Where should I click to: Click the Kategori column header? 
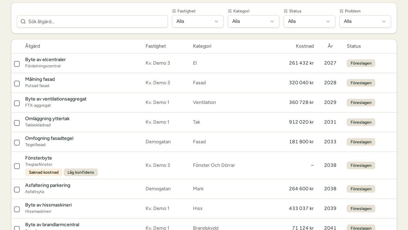[x=202, y=46]
